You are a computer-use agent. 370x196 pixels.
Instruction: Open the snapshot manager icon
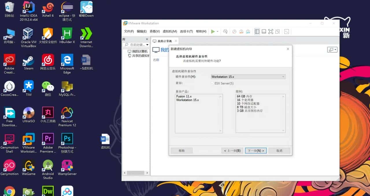point(248,31)
